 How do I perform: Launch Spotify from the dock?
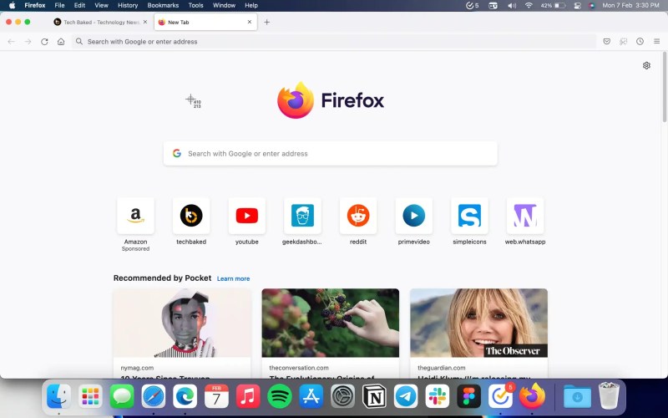coord(280,396)
